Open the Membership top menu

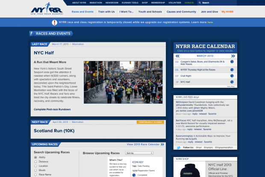(158, 3)
